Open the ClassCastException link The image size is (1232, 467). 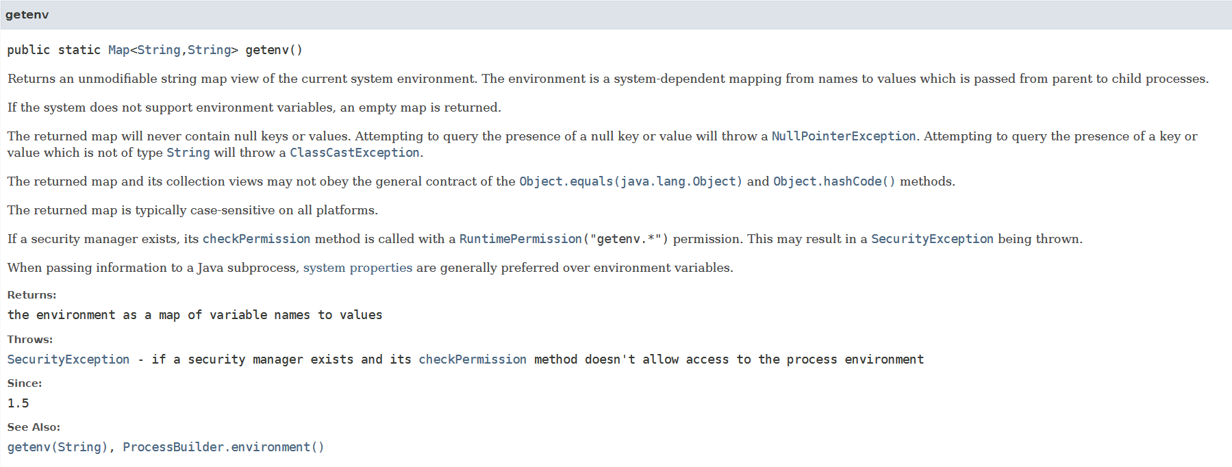click(x=354, y=153)
